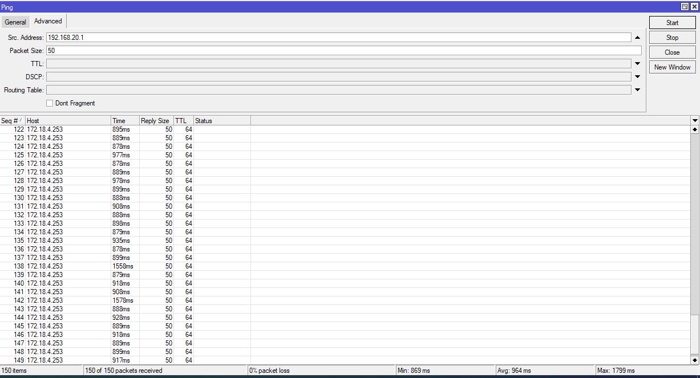The width and height of the screenshot is (700, 378).
Task: Select the Advanced tab
Action: [x=47, y=21]
